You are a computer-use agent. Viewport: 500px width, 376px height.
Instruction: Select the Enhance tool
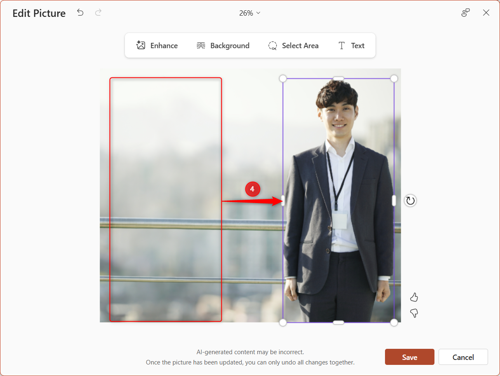click(157, 46)
